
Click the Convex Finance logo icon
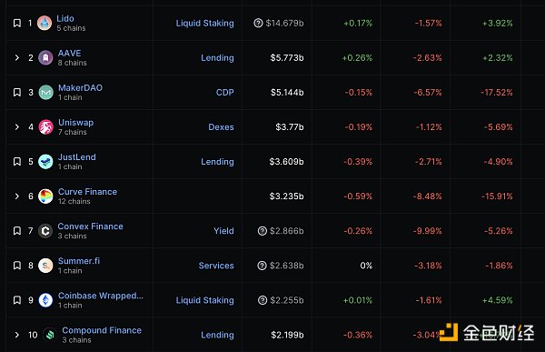click(45, 231)
